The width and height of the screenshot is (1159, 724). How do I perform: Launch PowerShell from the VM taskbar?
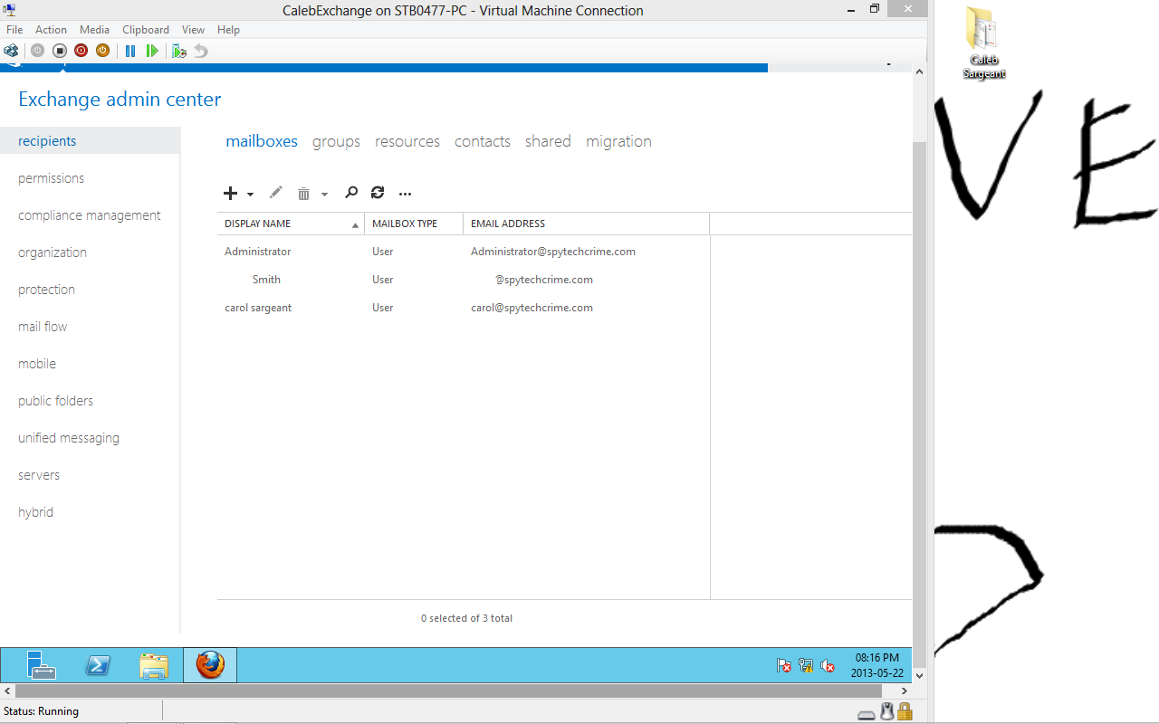tap(98, 665)
